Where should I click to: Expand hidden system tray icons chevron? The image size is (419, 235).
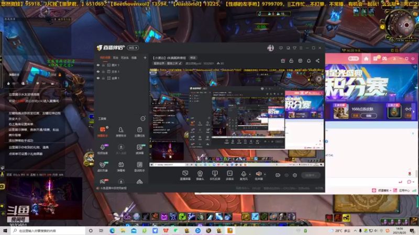[x=355, y=230]
